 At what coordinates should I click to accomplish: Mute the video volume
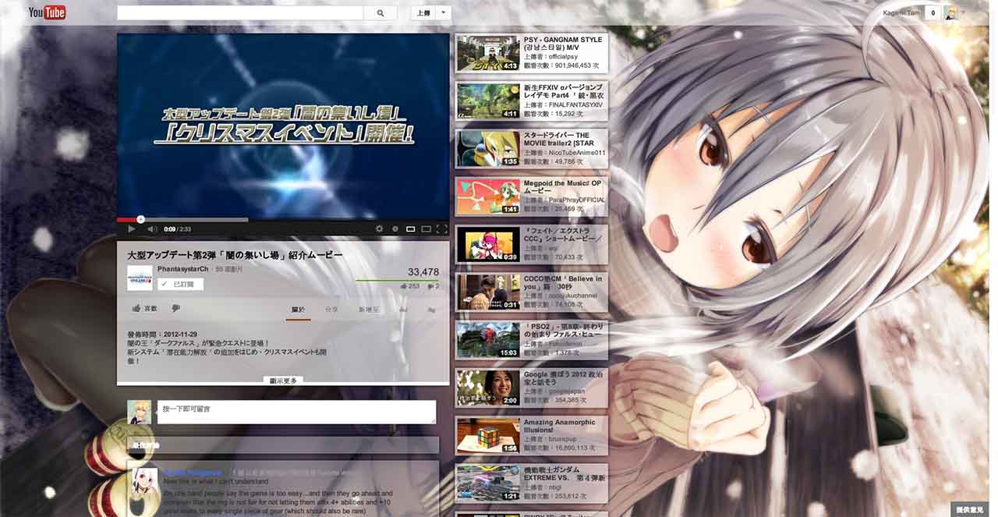150,228
